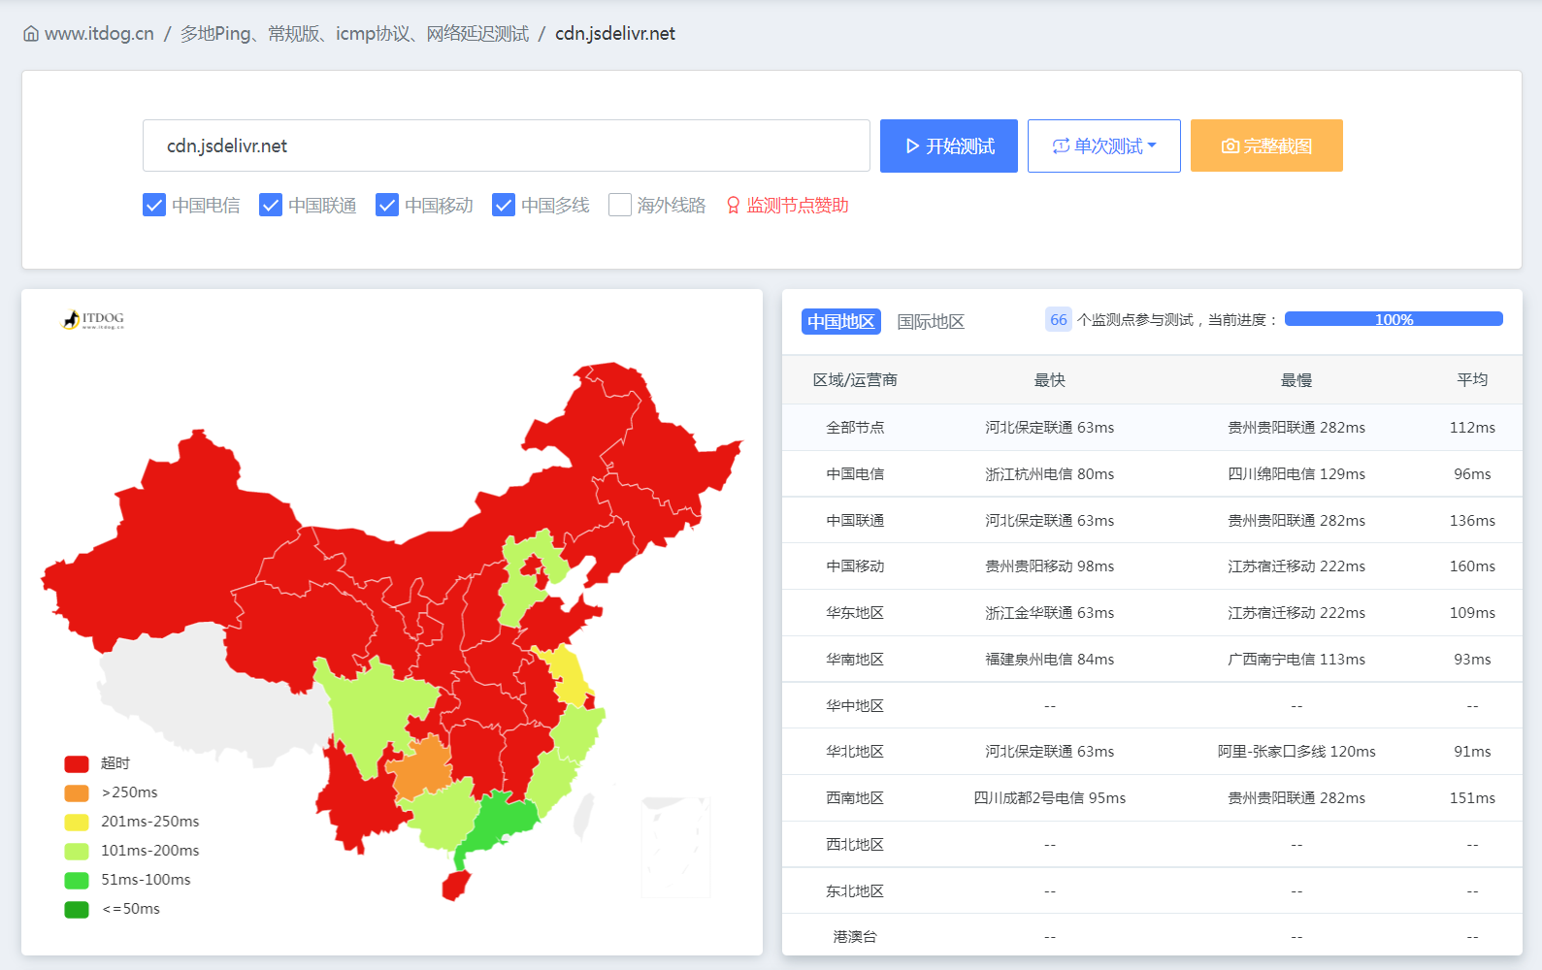
Task: Click the loop icon on 单次测试 button
Action: [x=1061, y=146]
